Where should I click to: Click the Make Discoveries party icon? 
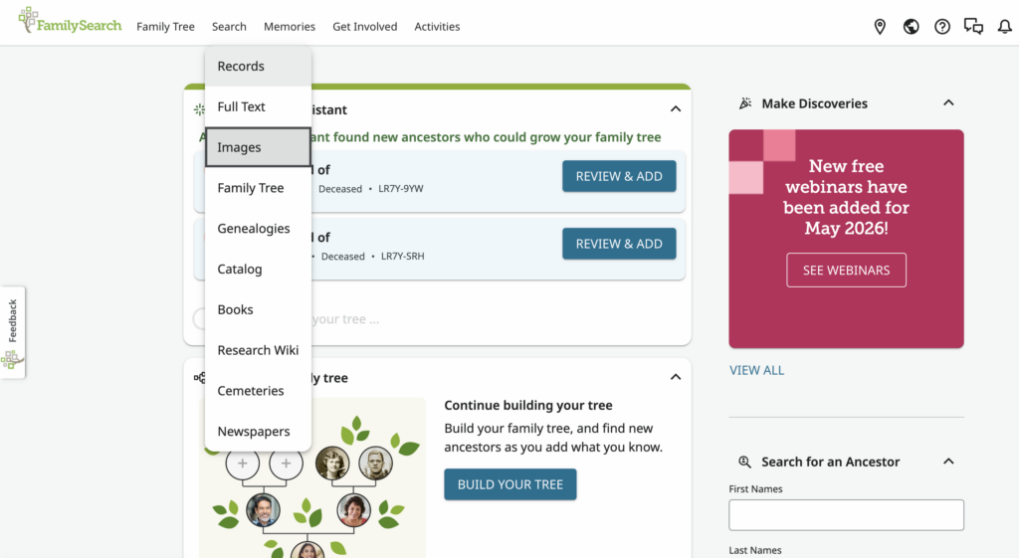[744, 103]
